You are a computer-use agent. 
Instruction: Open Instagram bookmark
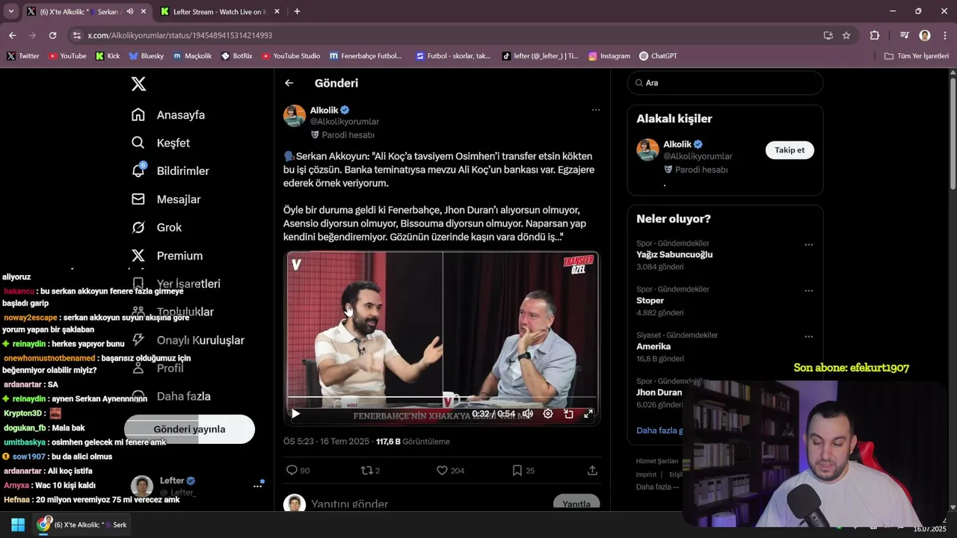coord(609,56)
